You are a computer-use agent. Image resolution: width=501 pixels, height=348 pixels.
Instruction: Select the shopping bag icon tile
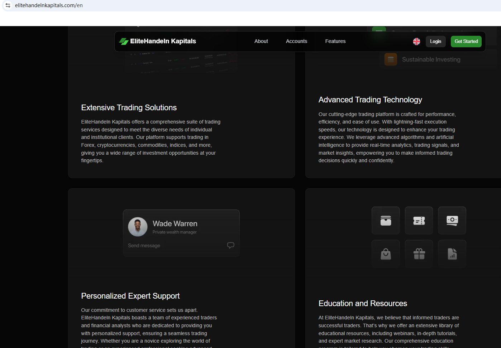(x=386, y=254)
